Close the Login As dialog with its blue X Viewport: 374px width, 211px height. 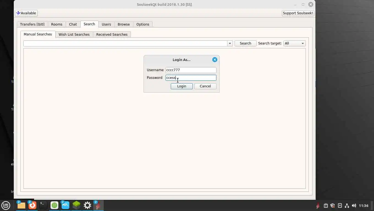point(215,60)
